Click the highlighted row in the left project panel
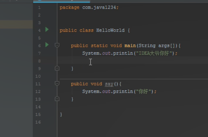208x137 pixels. (16, 24)
